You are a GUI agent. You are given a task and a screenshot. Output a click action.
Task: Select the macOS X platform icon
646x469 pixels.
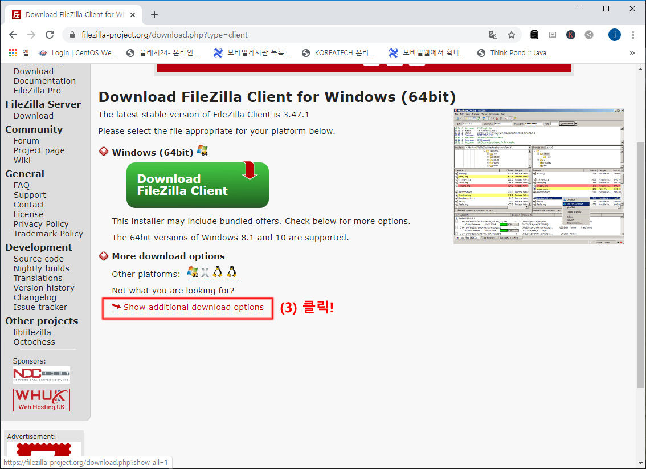pyautogui.click(x=205, y=272)
